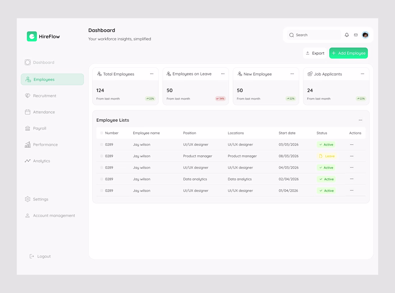Click the Active badge for 03/03/2026
Viewport: 395px width, 293px height.
coord(326,145)
